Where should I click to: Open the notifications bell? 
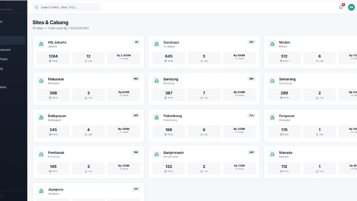[341, 7]
